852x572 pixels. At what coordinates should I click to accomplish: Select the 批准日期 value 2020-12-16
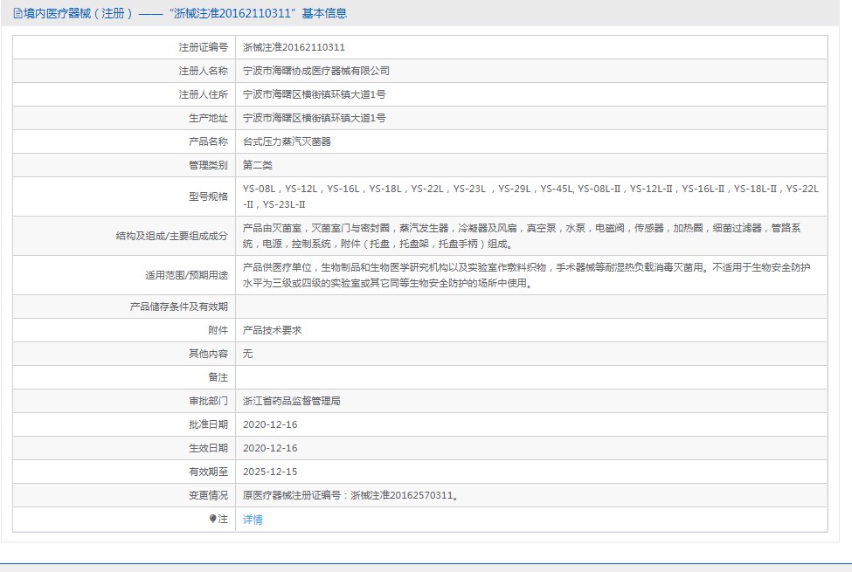click(270, 424)
